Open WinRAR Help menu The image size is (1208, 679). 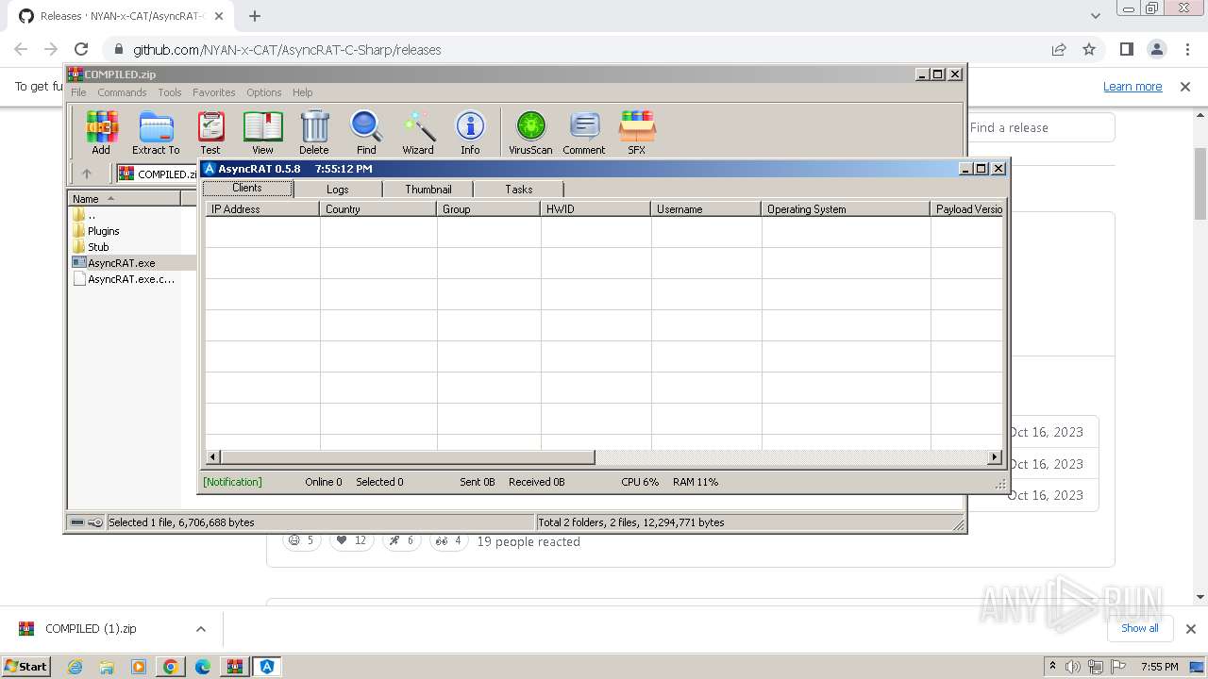pyautogui.click(x=303, y=92)
